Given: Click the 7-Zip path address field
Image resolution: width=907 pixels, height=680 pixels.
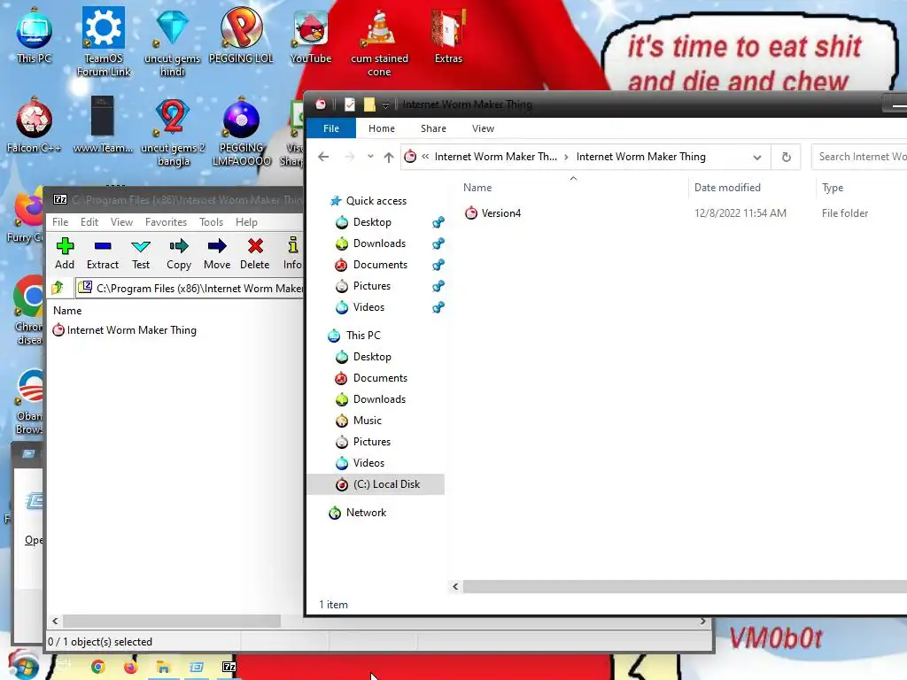Looking at the screenshot, I should tap(190, 288).
